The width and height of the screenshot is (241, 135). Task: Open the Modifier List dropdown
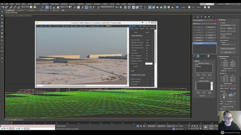(204, 24)
